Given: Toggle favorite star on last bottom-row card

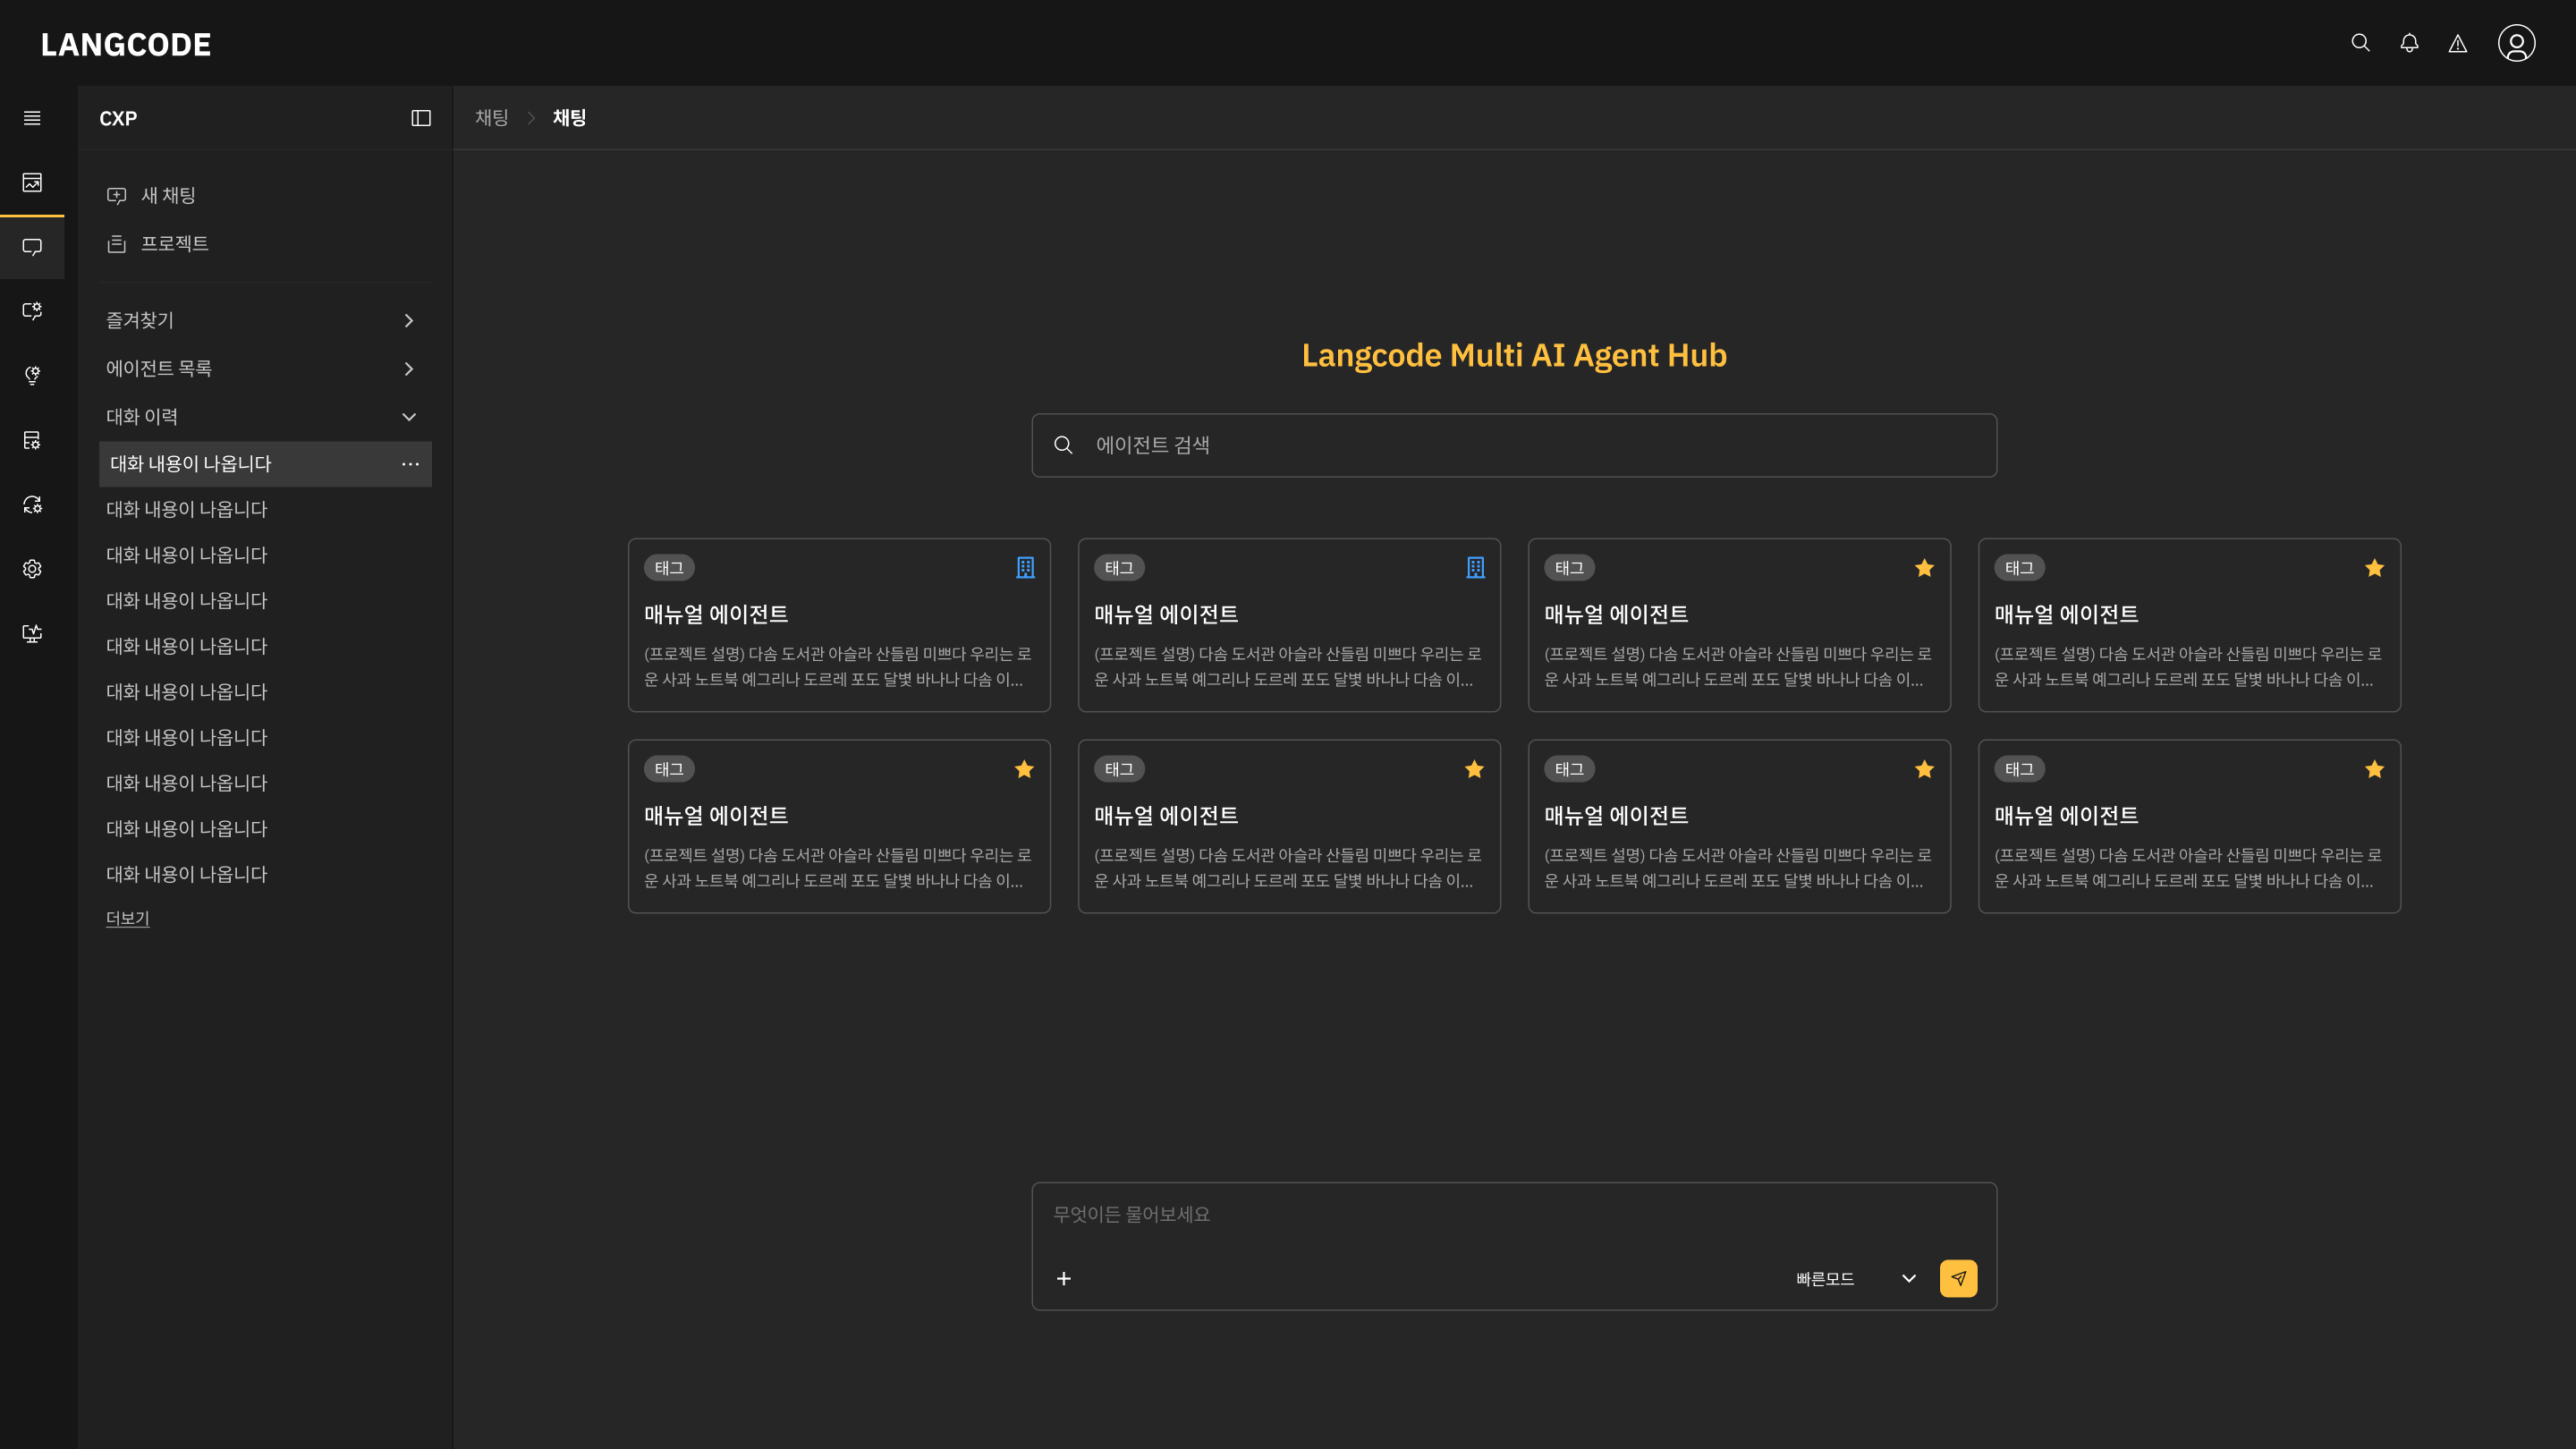Looking at the screenshot, I should pyautogui.click(x=2374, y=769).
